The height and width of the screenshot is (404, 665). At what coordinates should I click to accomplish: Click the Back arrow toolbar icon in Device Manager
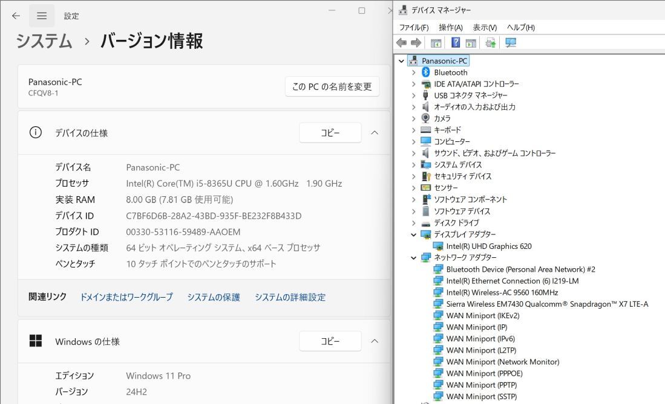(x=401, y=43)
